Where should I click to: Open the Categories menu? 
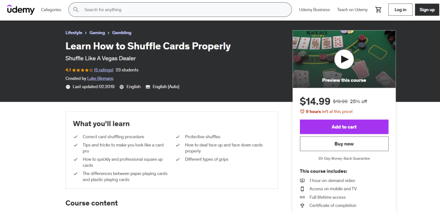point(51,10)
